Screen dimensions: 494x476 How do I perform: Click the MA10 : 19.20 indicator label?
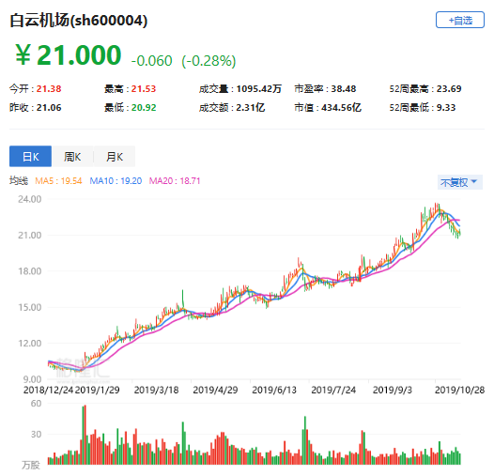click(x=116, y=181)
